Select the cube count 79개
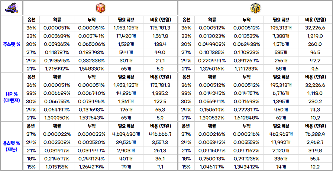This screenshot has height=171, width=333. (126, 167)
